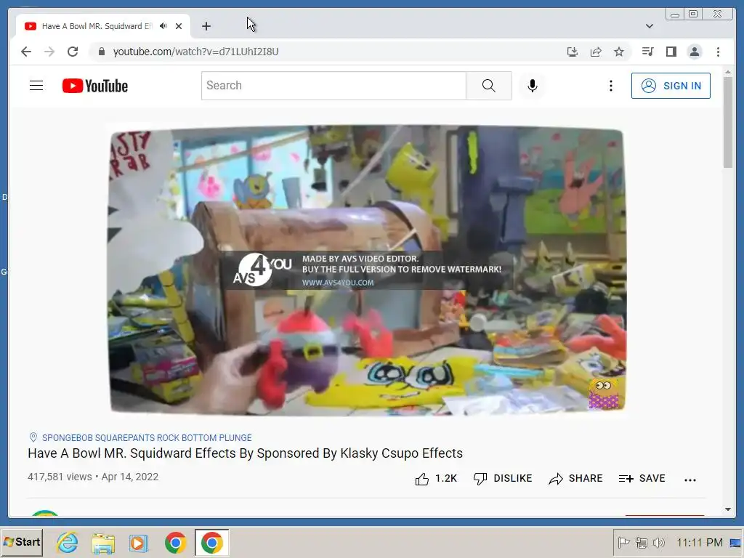Expand the tab search chevron

point(649,26)
